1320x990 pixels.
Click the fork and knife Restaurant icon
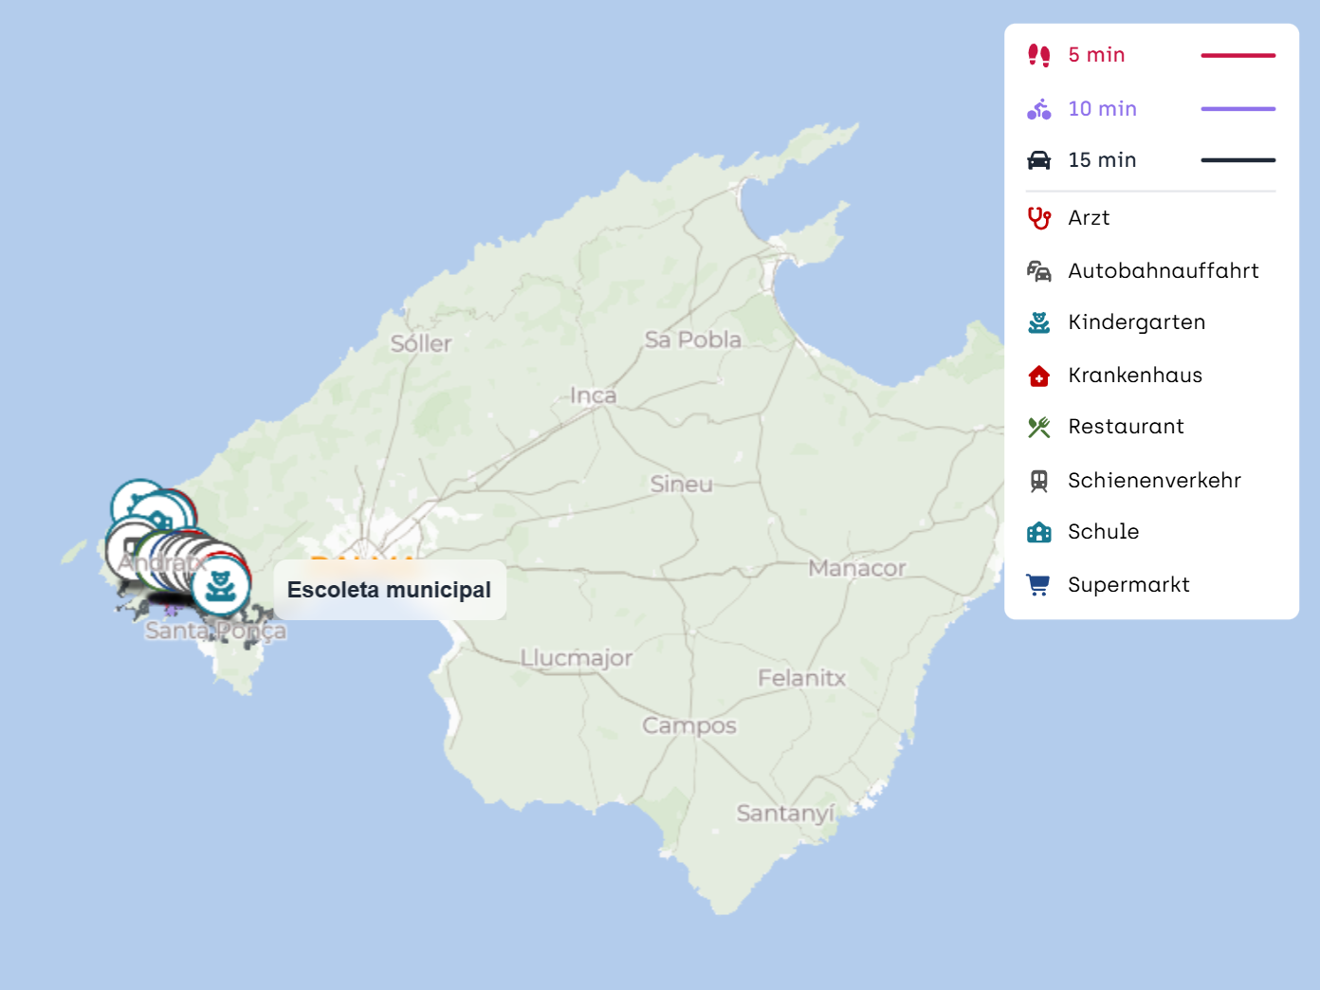click(x=1038, y=428)
